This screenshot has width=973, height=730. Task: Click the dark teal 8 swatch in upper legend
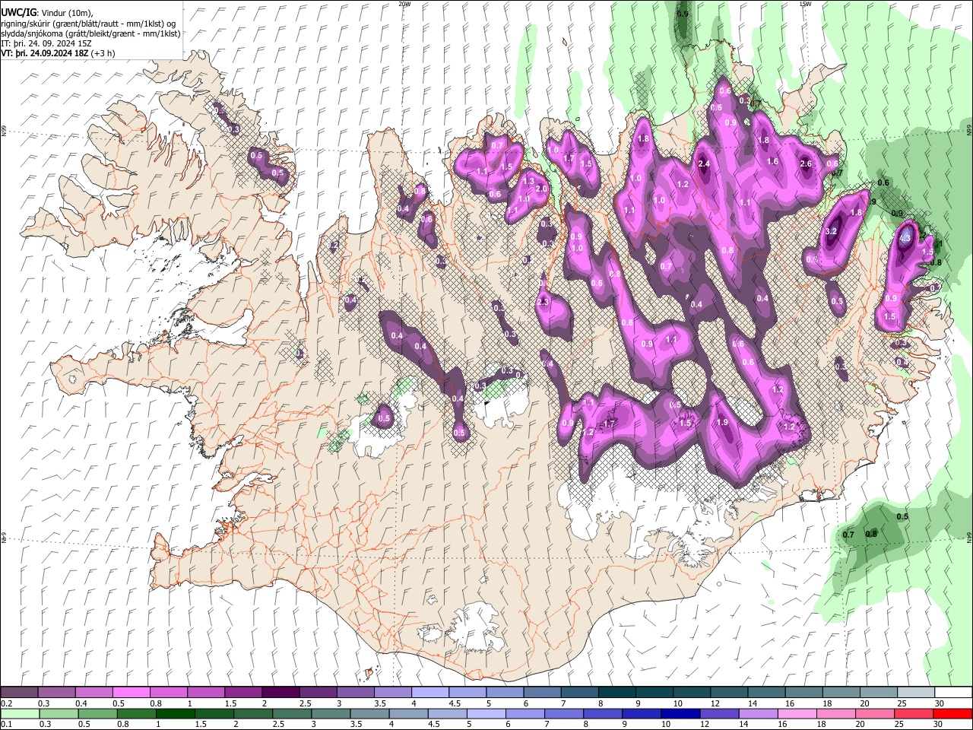pos(616,692)
